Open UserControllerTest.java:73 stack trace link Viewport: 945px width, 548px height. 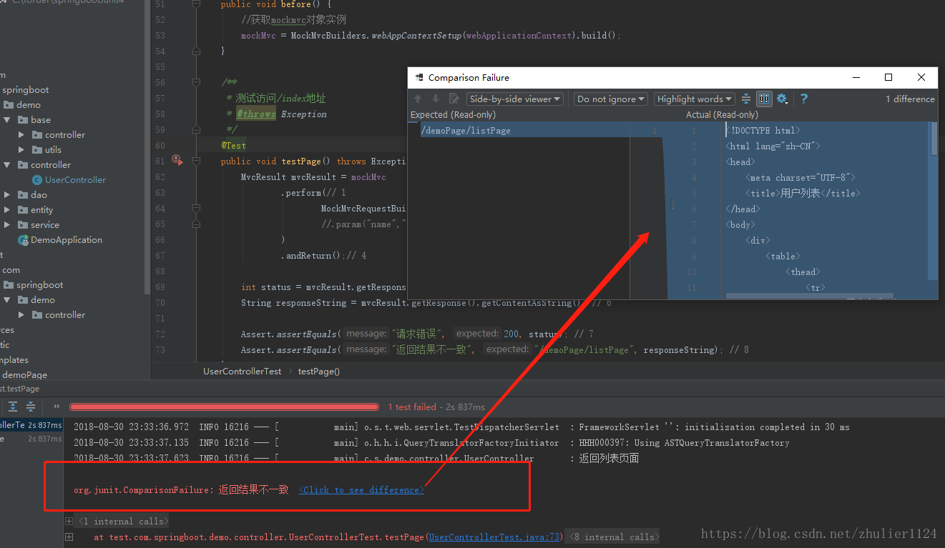click(496, 537)
